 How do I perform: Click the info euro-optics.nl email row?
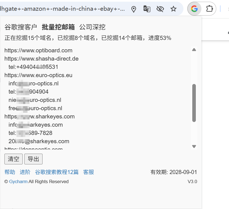(33, 83)
